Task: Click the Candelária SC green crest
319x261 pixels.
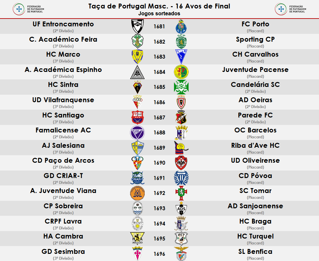Action: point(181,87)
